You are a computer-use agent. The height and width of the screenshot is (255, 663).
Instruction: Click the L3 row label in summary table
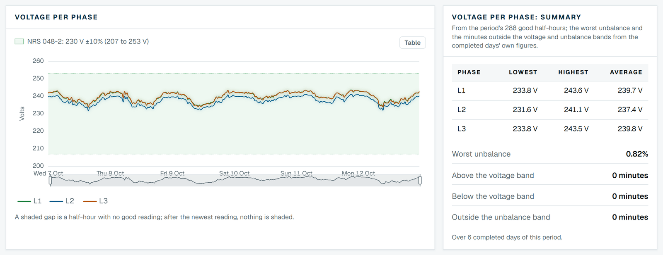pos(462,129)
